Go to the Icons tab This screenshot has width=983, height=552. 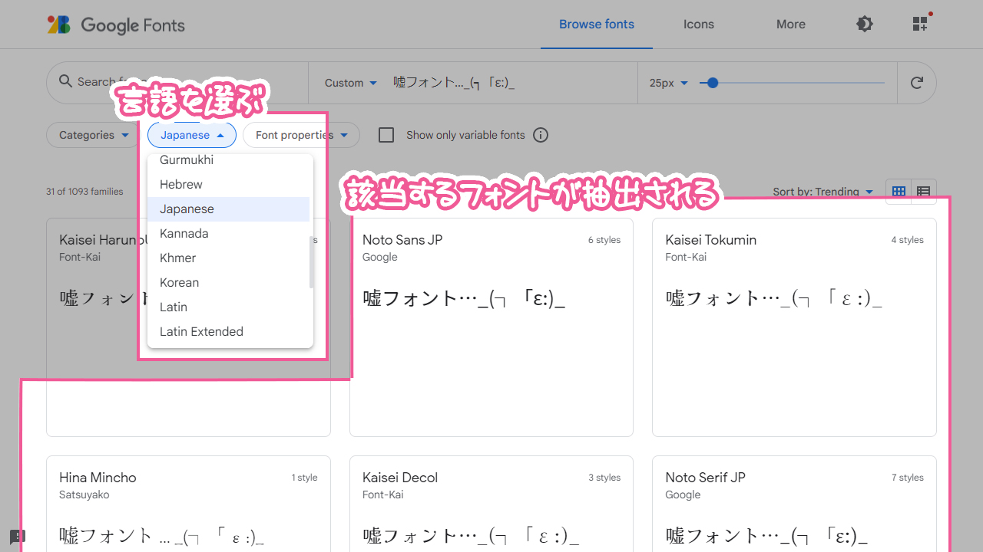(x=699, y=25)
